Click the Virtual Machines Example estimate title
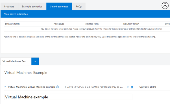 coord(26,72)
